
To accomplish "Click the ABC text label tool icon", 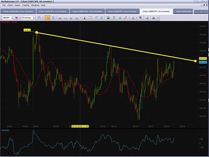I will click(x=140, y=18).
